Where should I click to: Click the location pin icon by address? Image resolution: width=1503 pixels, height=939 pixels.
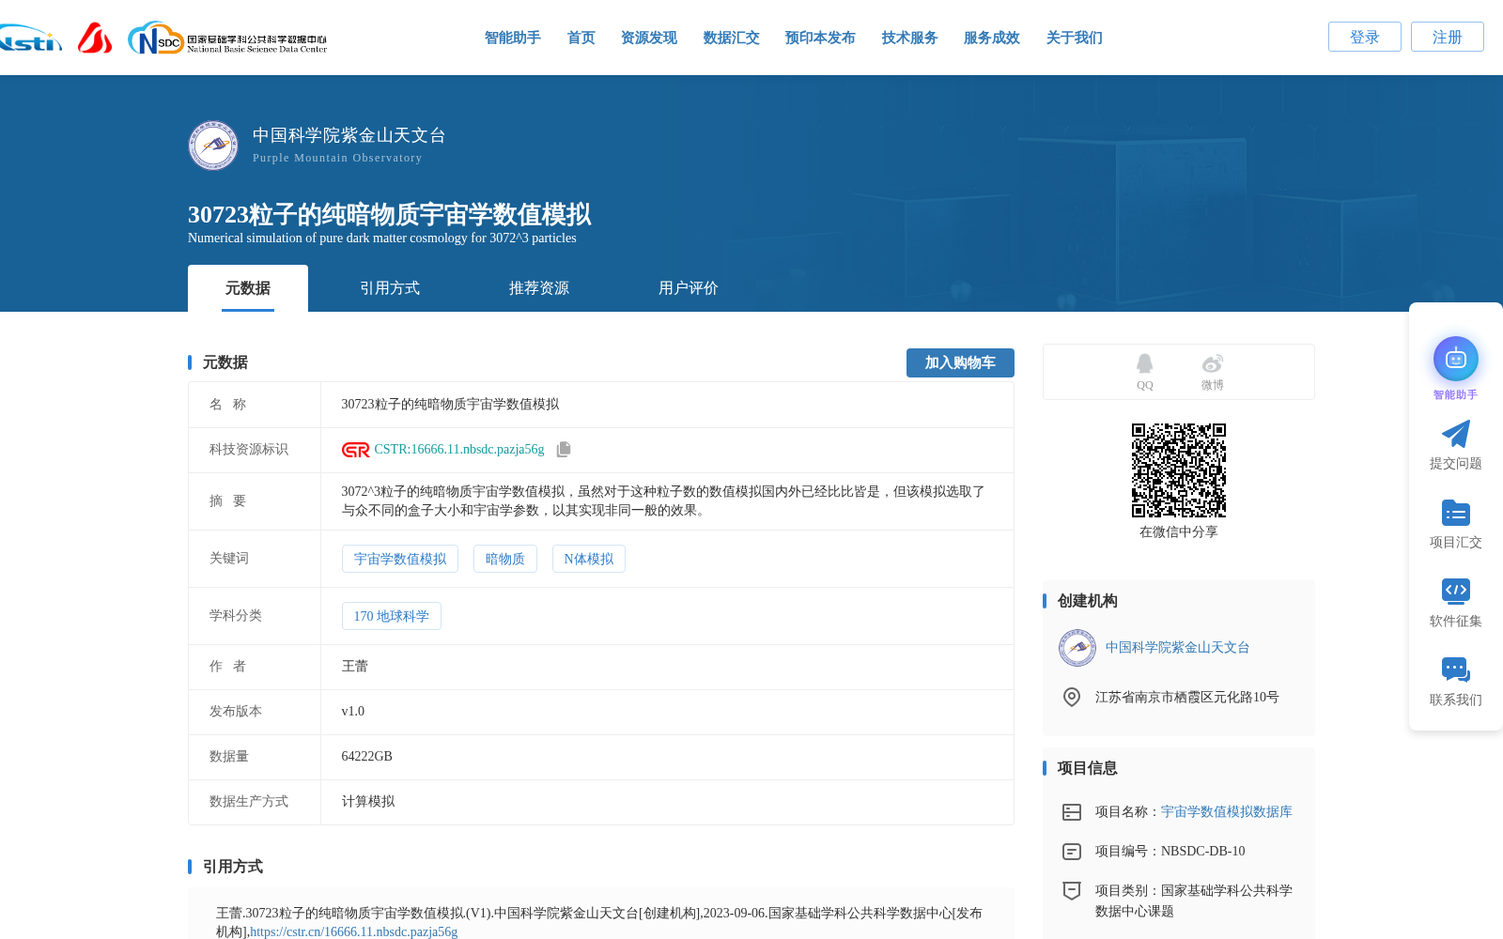point(1072,697)
